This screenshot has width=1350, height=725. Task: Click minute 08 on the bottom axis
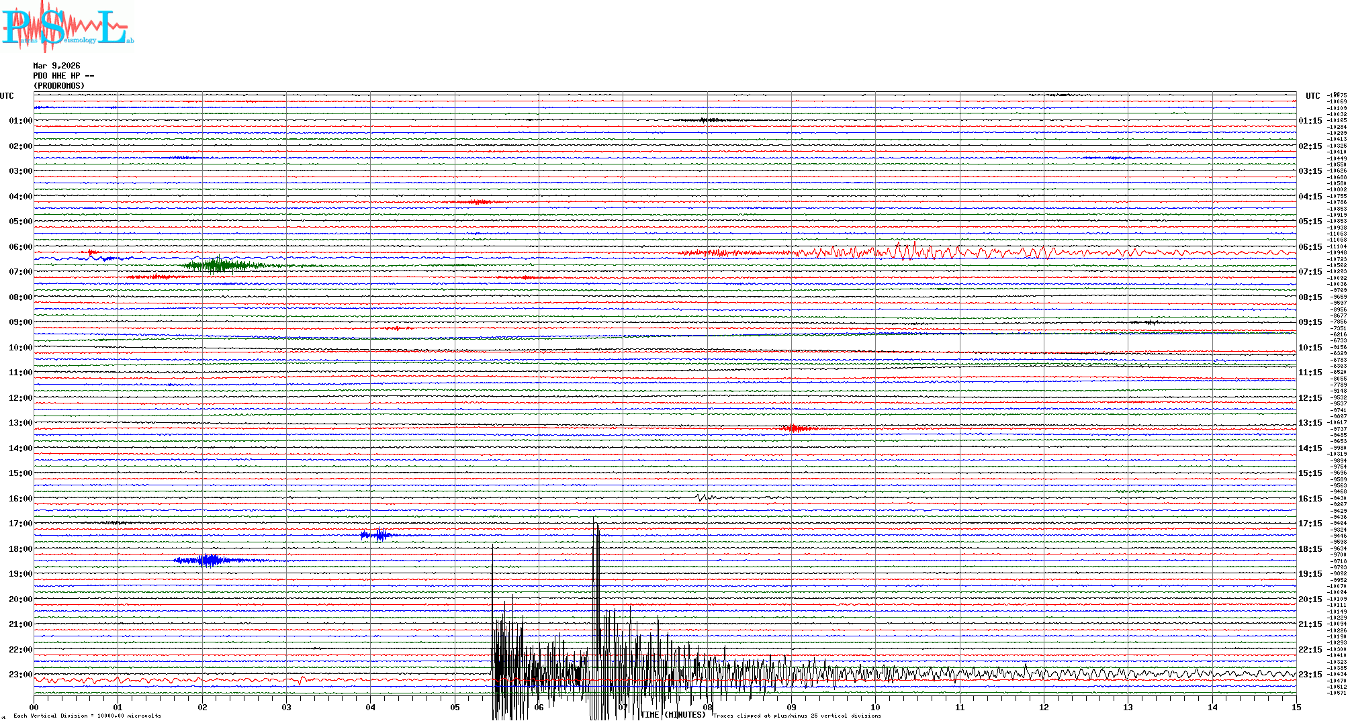point(707,707)
